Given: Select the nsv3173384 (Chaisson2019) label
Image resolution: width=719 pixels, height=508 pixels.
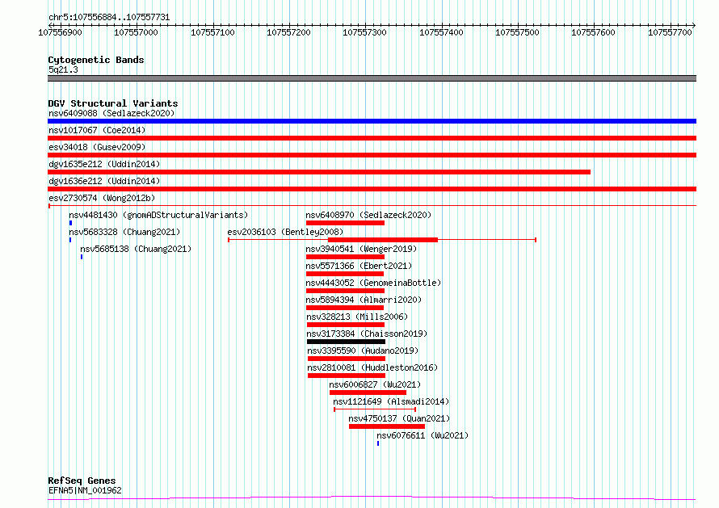Looking at the screenshot, I should pyautogui.click(x=367, y=334).
